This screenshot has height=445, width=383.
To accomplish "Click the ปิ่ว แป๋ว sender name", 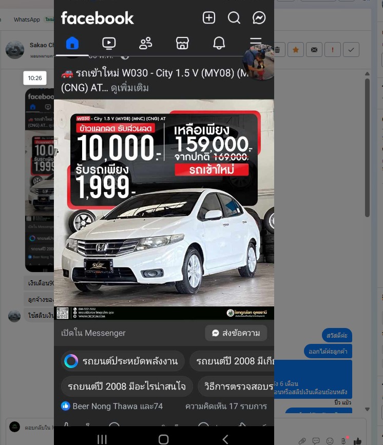I will [342, 402].
